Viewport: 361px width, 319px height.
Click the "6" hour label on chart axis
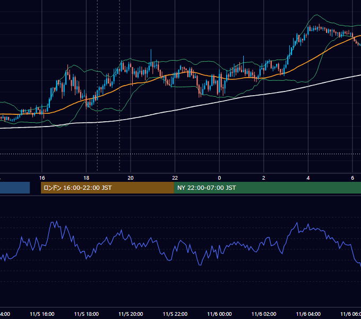353,178
